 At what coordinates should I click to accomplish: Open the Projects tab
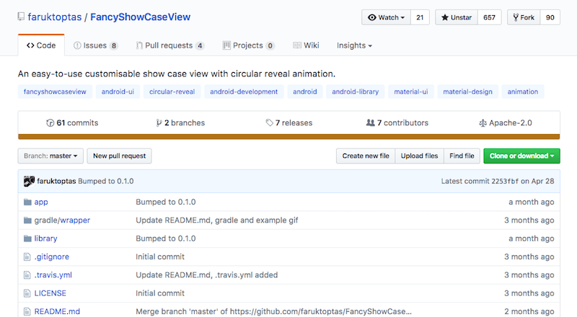248,45
